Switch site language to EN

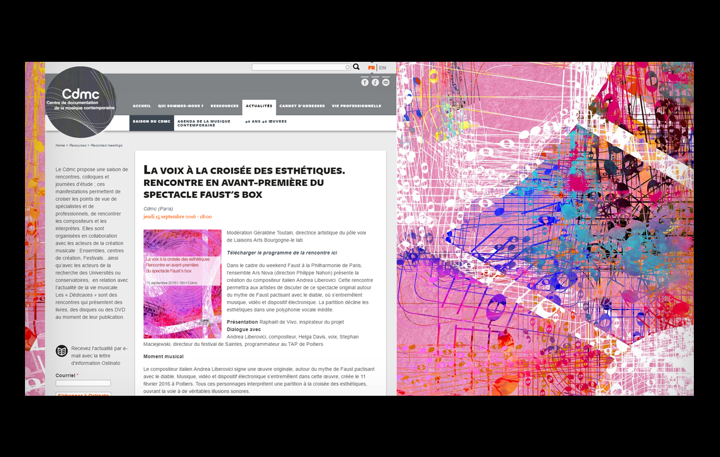tap(382, 68)
